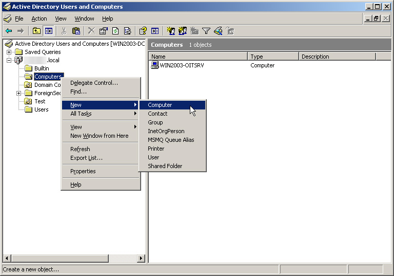Expand the View submenu in context menu
The image size is (394, 276).
tap(101, 127)
